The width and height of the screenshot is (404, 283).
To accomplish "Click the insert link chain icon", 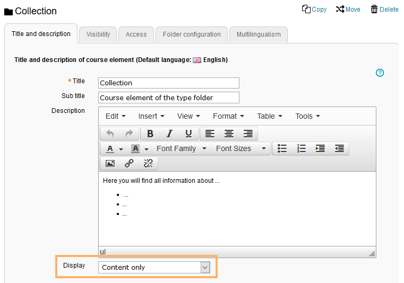I will tap(129, 163).
